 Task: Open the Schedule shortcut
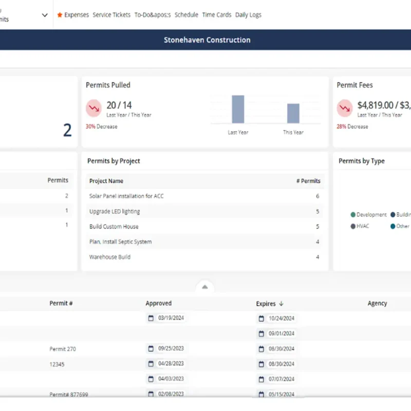tap(186, 15)
